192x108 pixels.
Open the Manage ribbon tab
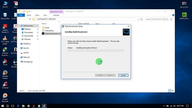pos(56,15)
